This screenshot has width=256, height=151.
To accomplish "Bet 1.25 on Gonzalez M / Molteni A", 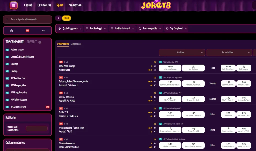I will click(193, 114).
